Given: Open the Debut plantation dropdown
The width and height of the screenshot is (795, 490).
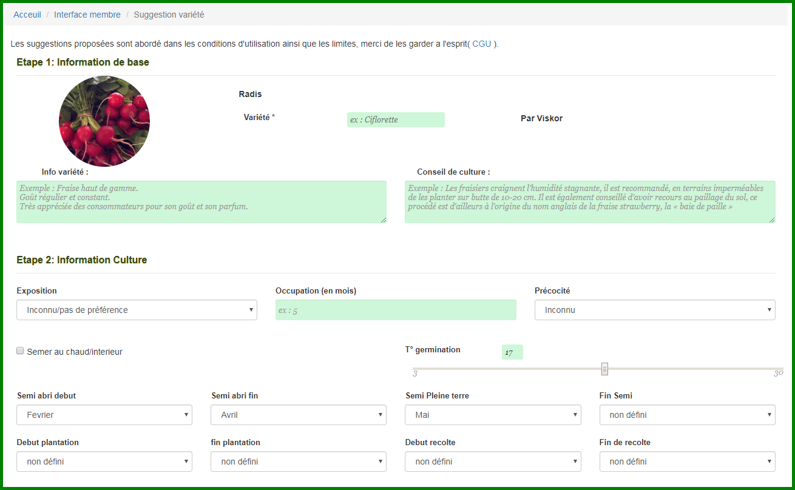Looking at the screenshot, I should tap(104, 461).
